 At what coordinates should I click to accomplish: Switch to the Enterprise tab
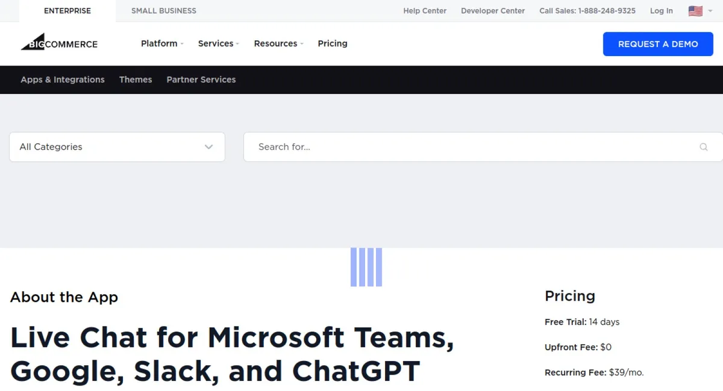coord(67,11)
